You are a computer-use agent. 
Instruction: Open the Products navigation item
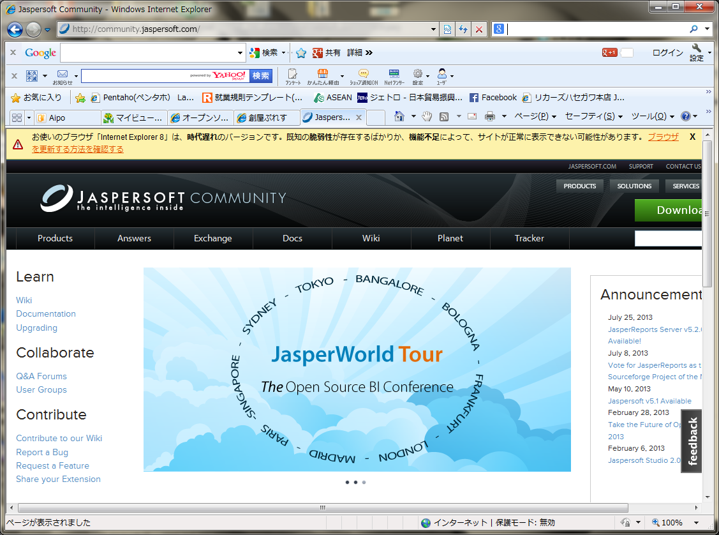tap(55, 239)
